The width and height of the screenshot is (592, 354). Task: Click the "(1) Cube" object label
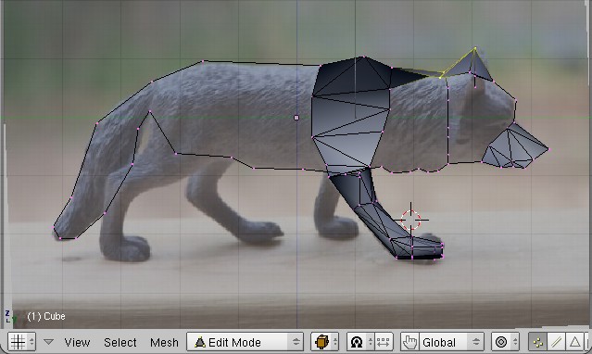coord(46,316)
